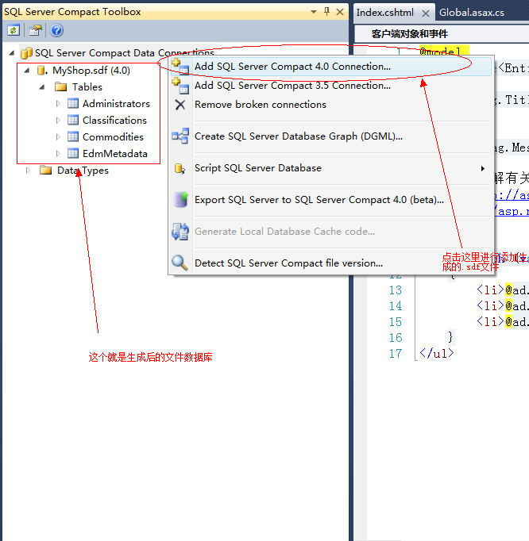Open the properties/options icon in Toolbox toolbar

click(35, 30)
